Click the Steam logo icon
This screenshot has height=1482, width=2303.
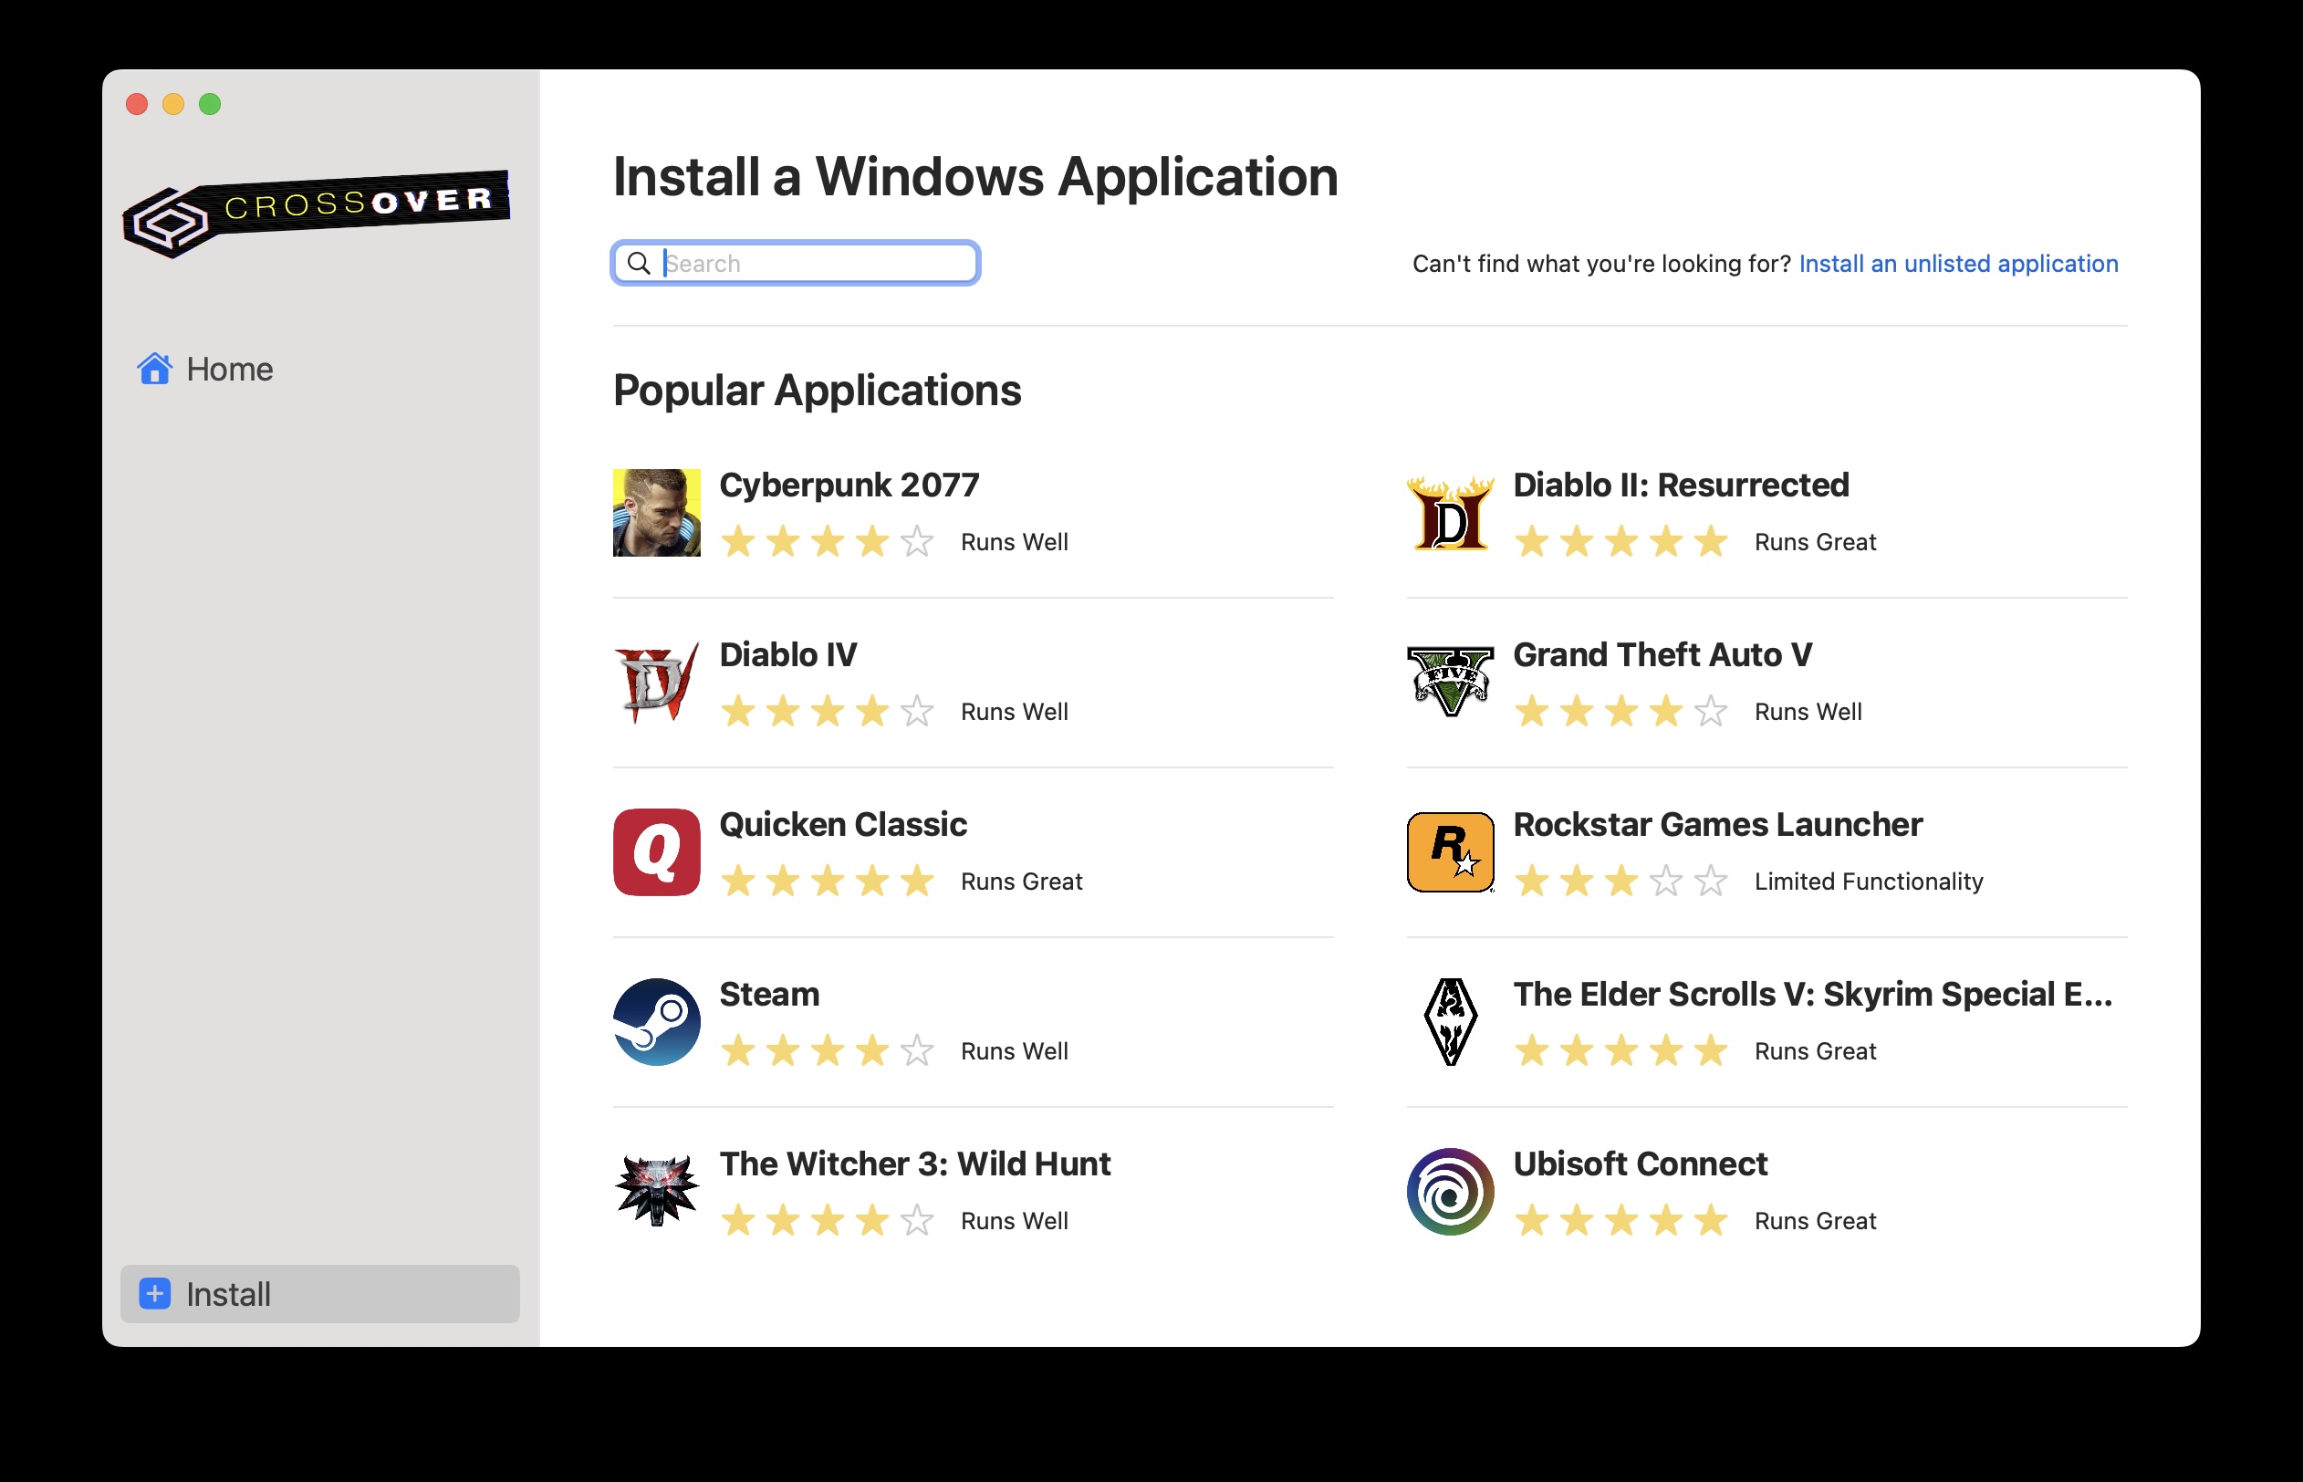(x=656, y=1022)
